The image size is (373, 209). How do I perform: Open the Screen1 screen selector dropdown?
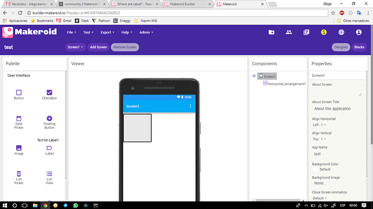coord(75,47)
